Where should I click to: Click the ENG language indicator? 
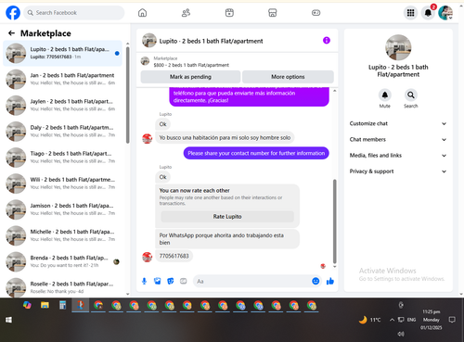tap(411, 320)
